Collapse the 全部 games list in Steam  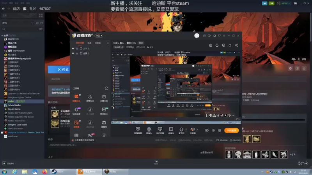[x=2, y=35]
